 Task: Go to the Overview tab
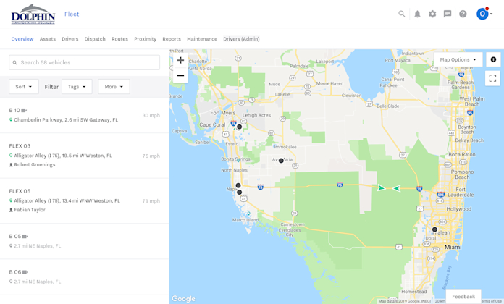22,39
